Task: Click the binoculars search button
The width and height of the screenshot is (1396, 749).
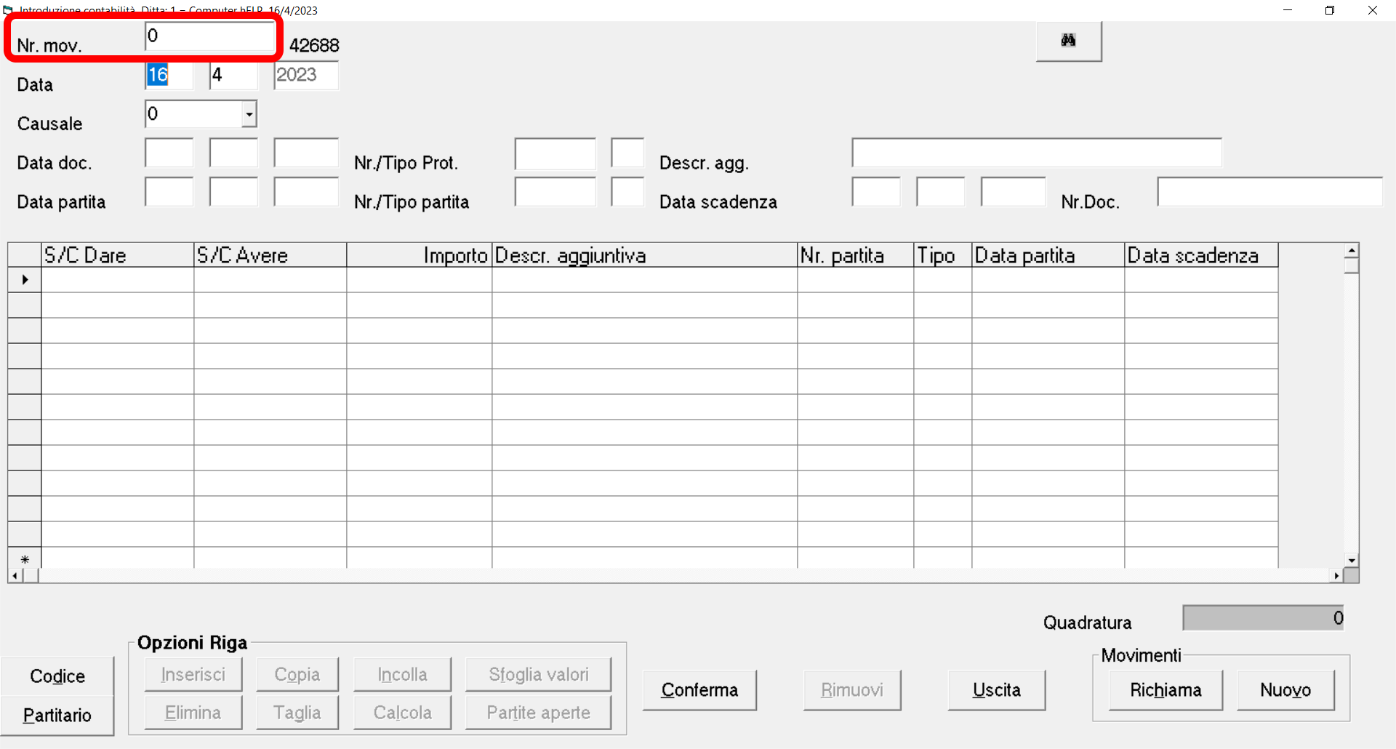Action: coord(1068,41)
